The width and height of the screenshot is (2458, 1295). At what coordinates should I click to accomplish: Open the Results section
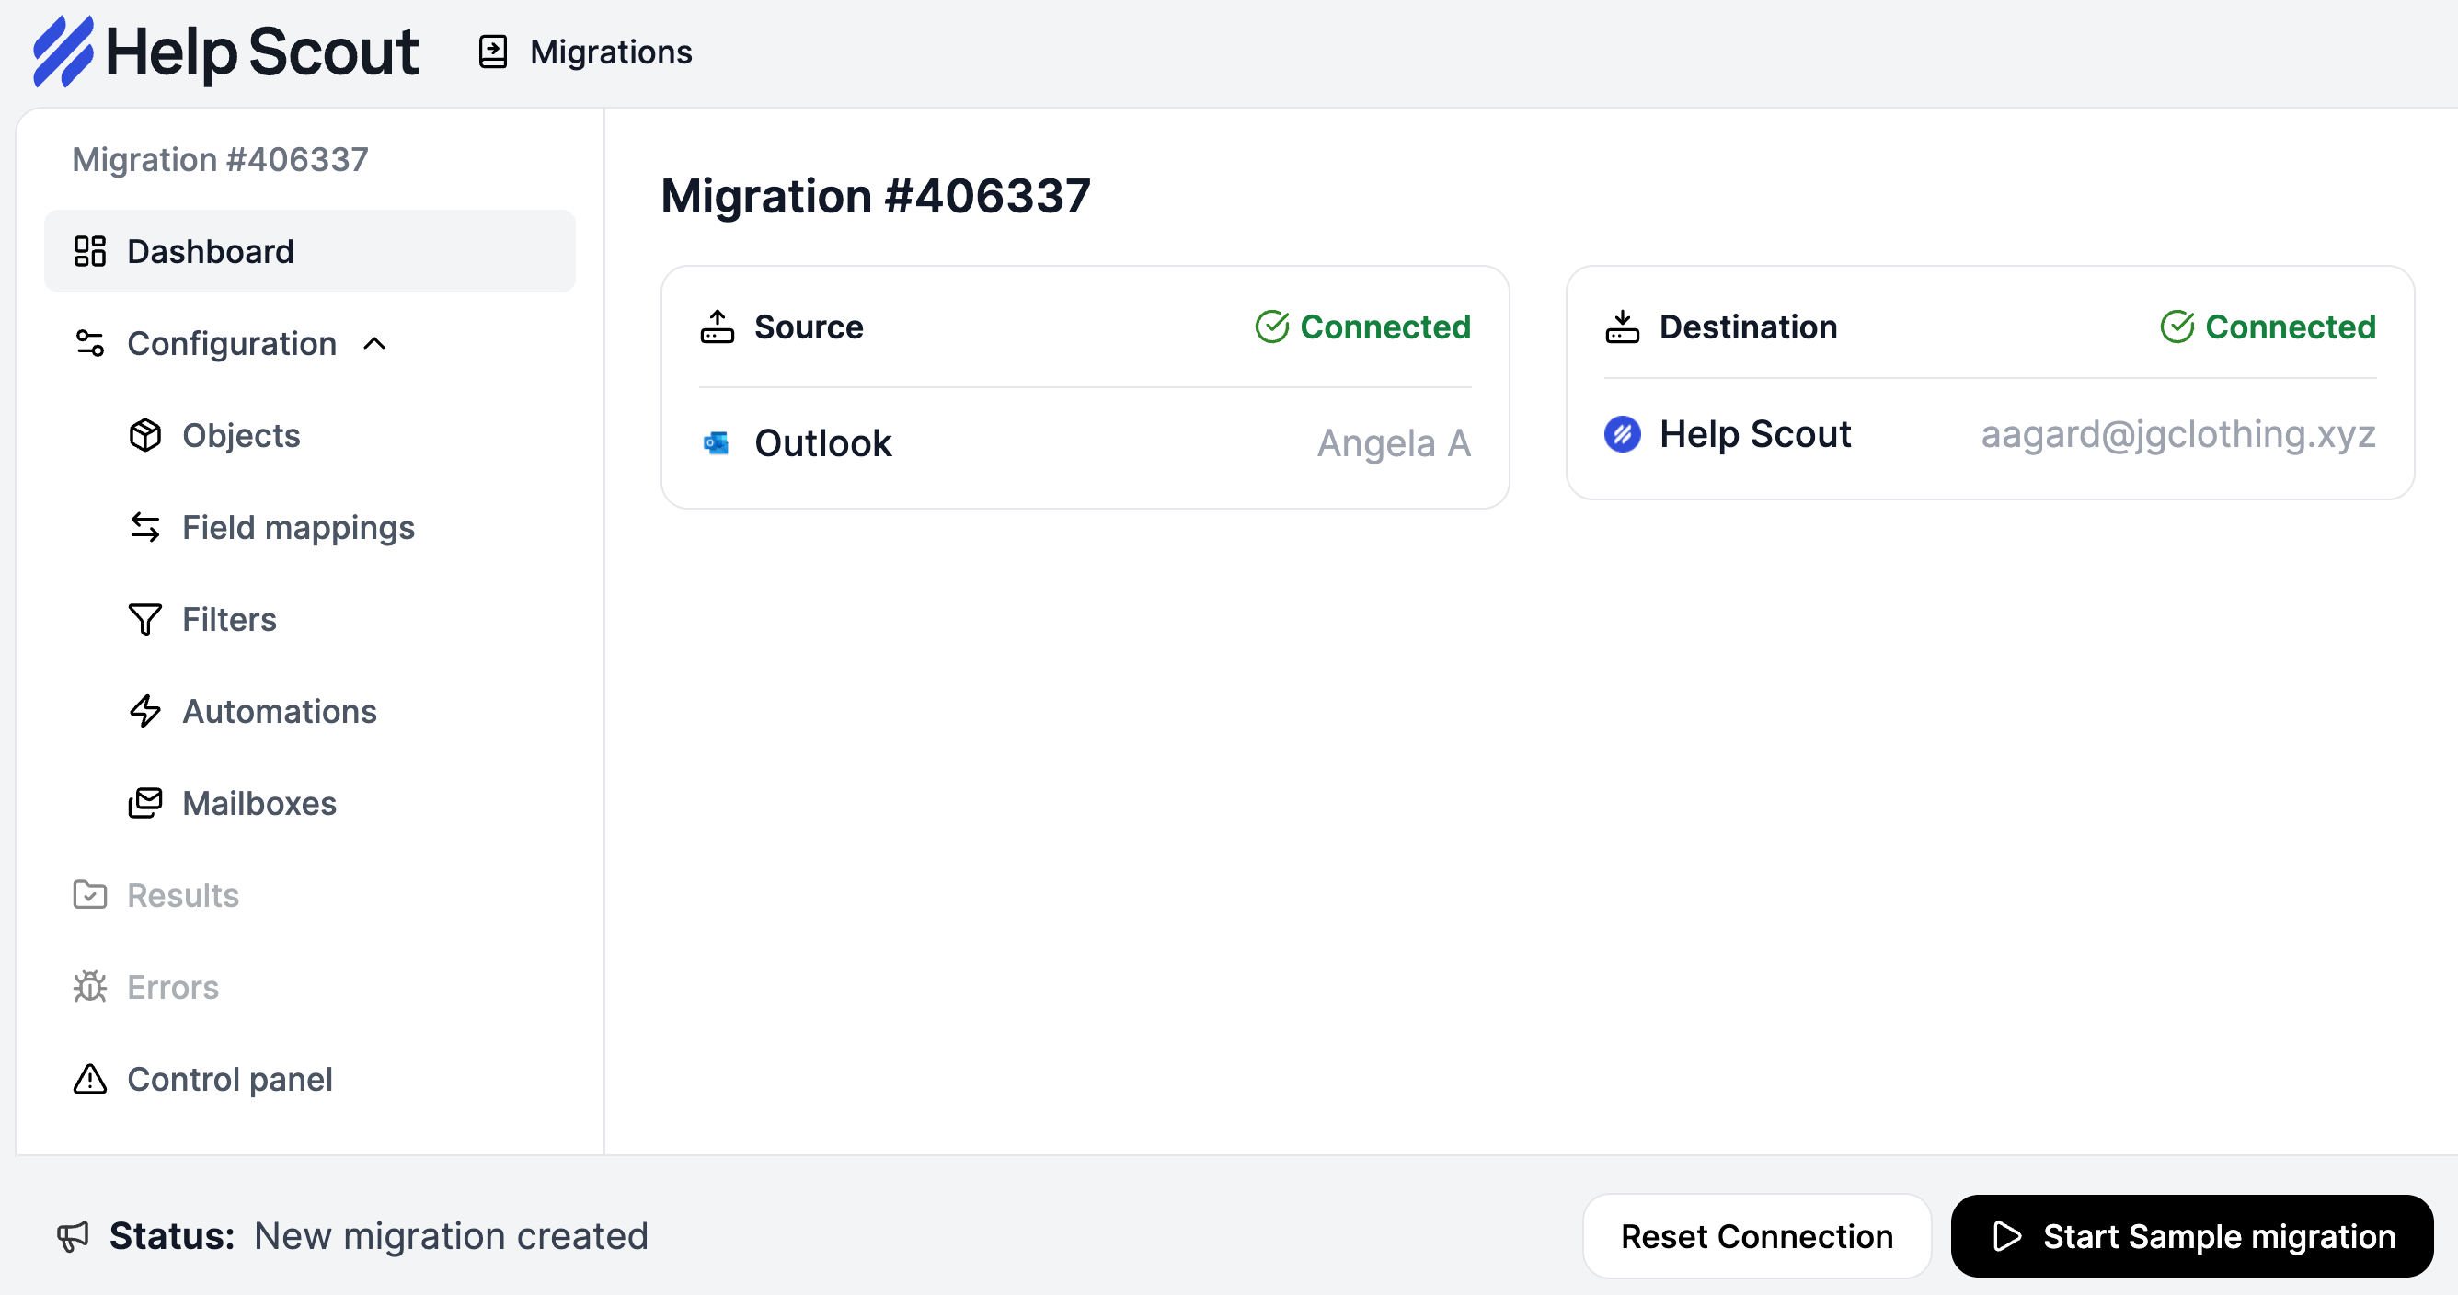[182, 895]
